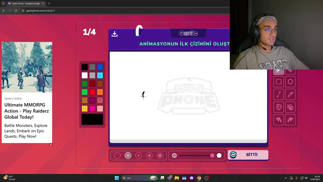Screen dimensions: 323x182
Task: Open a new browser tab
Action: click(x=49, y=4)
